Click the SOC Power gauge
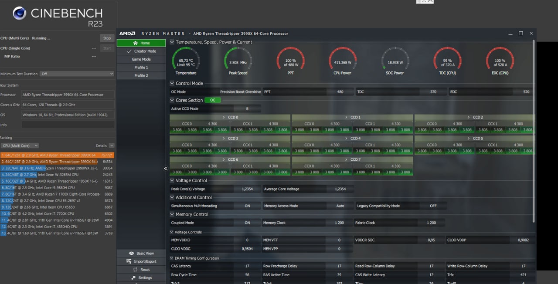This screenshot has width=558, height=284. pyautogui.click(x=395, y=61)
